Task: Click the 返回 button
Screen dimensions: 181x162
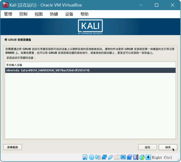Action: tap(148, 147)
